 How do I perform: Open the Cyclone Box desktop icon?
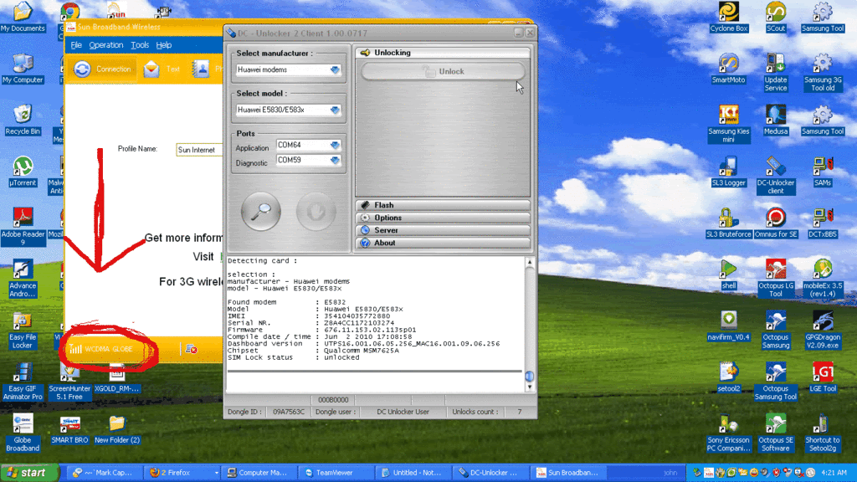pyautogui.click(x=728, y=12)
